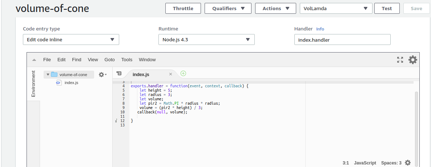Open the Runtime dropdown showing Node.js 4.3
The image size is (431, 167).
click(206, 39)
